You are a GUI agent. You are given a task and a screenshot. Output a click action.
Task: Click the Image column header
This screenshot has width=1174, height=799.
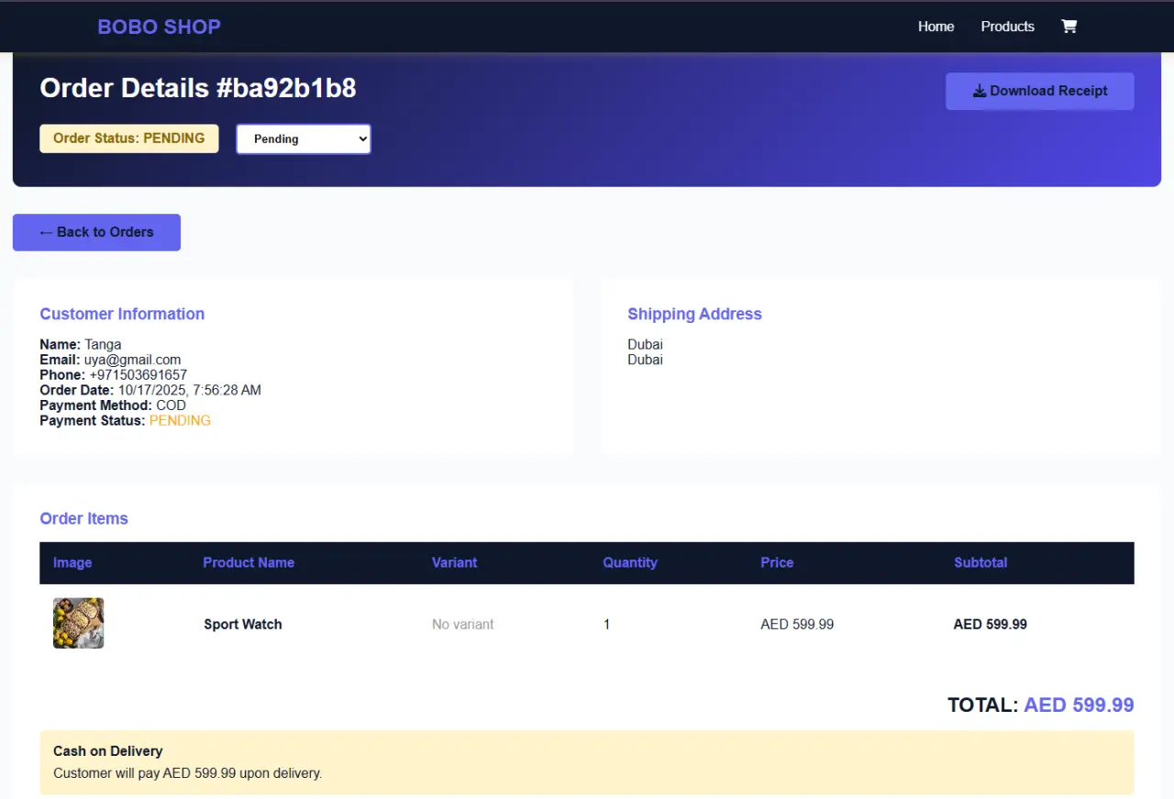pos(72,562)
